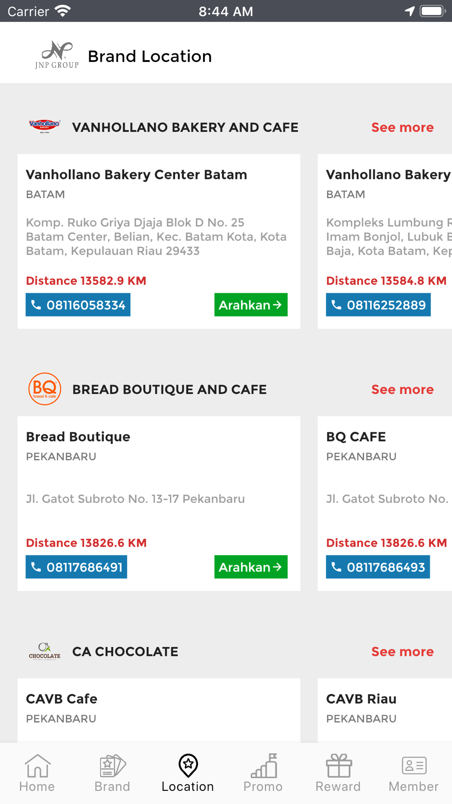Tap the BQ bread & cafe logo
Viewport: 452px width, 804px height.
[45, 389]
